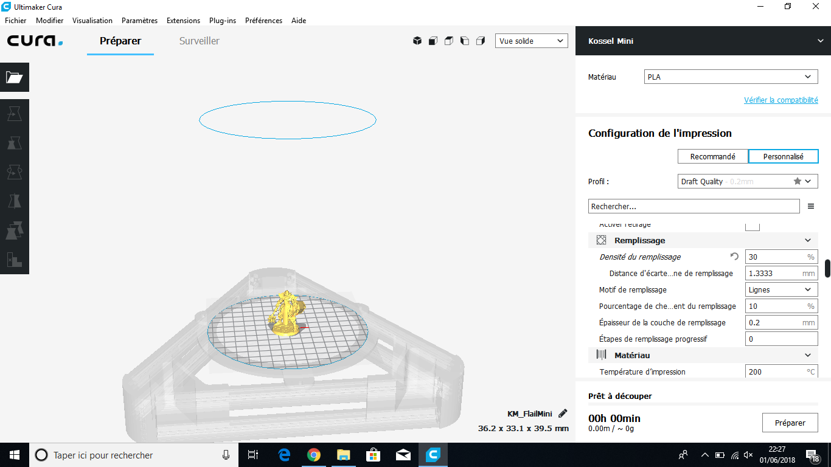Select the Scale tool in left toolbar
This screenshot has height=467, width=831.
click(x=15, y=143)
